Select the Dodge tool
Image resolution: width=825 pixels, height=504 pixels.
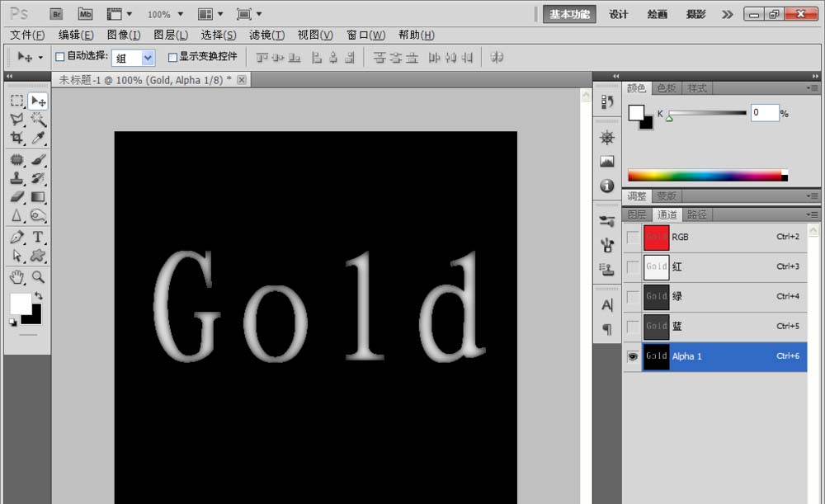tap(38, 215)
